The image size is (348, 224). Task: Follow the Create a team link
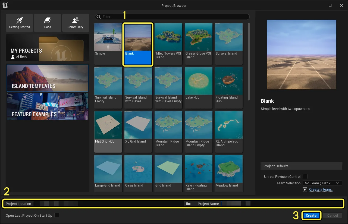(321, 190)
